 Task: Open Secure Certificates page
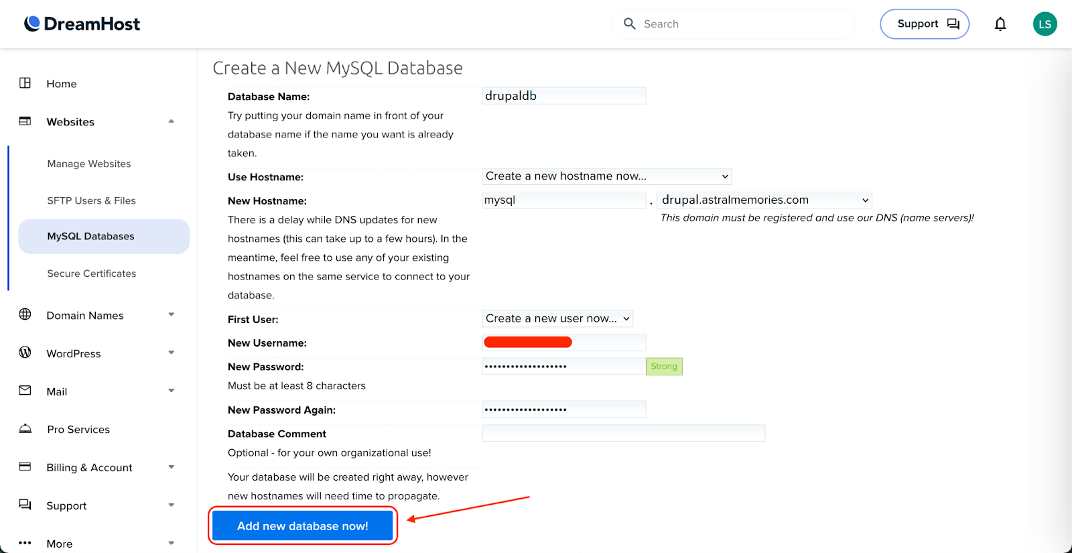92,273
